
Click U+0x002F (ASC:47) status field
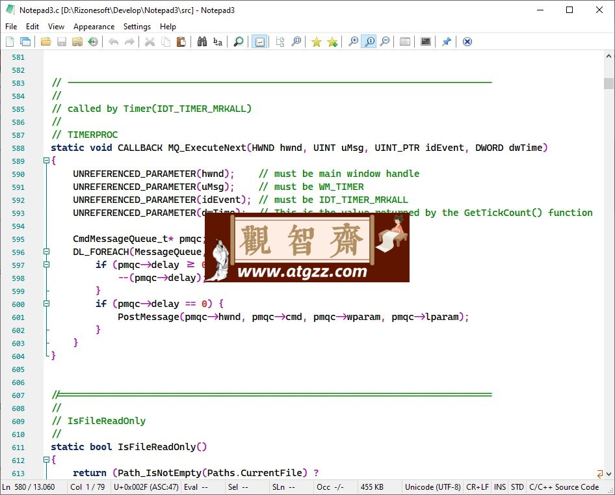[x=146, y=487]
